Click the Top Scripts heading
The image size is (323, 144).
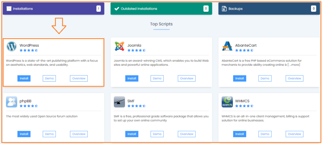161,24
